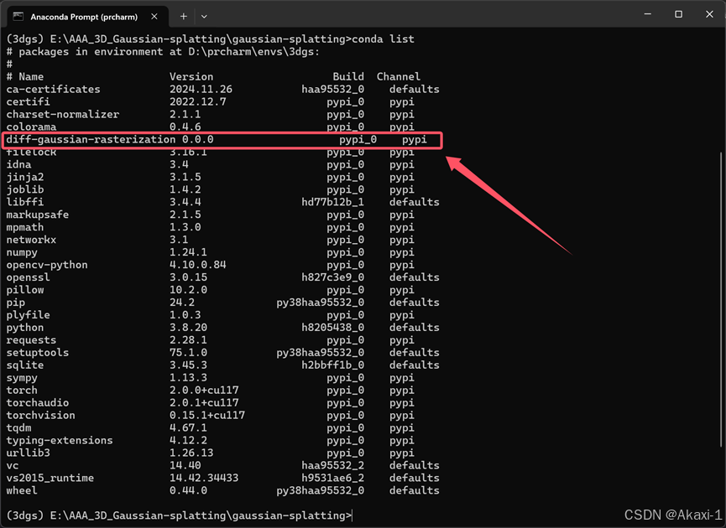Viewport: 726px width, 528px height.
Task: Click the 'python' package name
Action: (25, 328)
